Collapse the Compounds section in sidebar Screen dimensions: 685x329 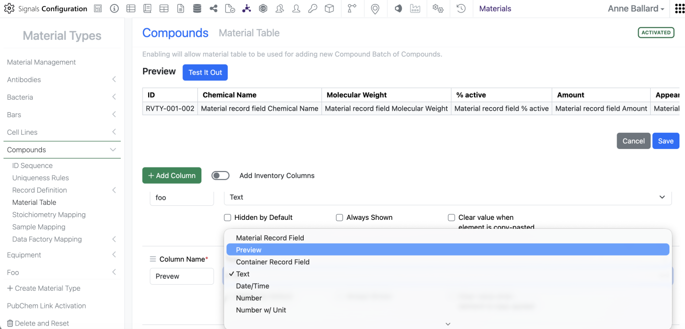pyautogui.click(x=113, y=150)
